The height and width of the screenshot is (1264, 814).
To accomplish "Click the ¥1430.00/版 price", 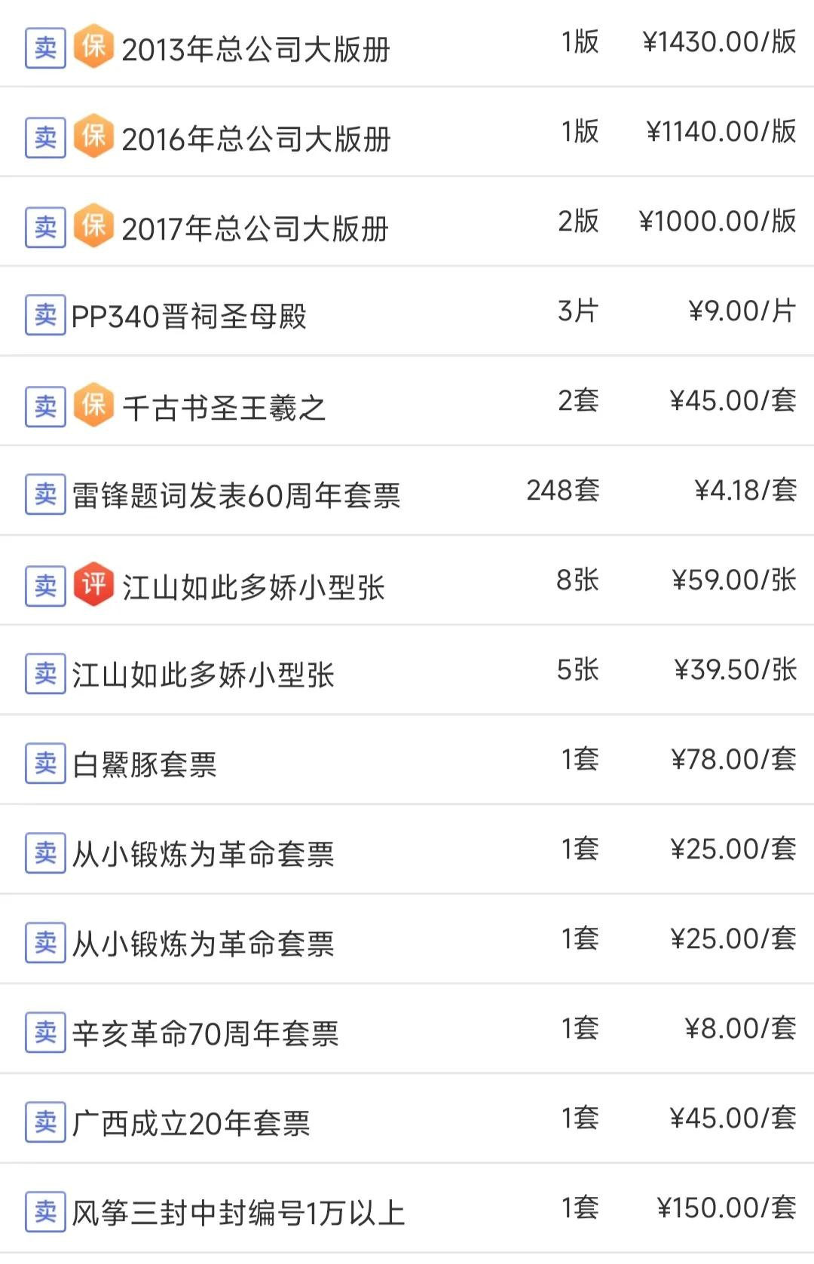I will 719,42.
